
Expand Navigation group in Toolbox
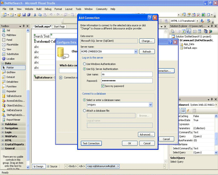point(3,128)
